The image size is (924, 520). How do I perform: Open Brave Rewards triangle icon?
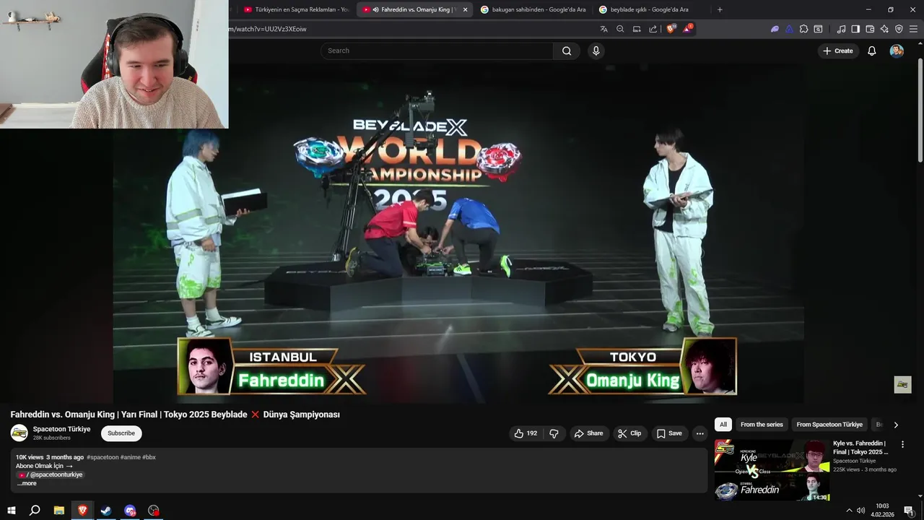tap(688, 29)
